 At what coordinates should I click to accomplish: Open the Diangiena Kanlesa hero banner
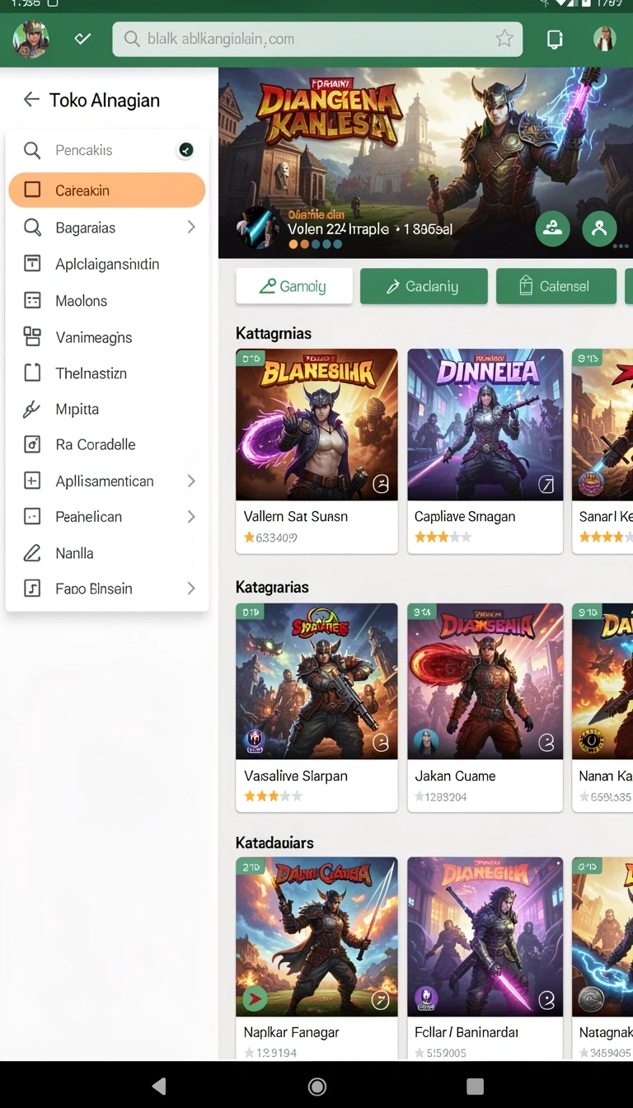click(x=425, y=163)
